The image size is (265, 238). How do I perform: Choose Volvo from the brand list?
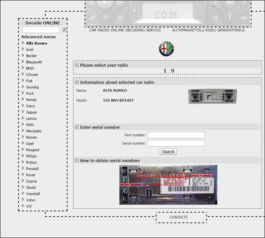[x=30, y=200]
